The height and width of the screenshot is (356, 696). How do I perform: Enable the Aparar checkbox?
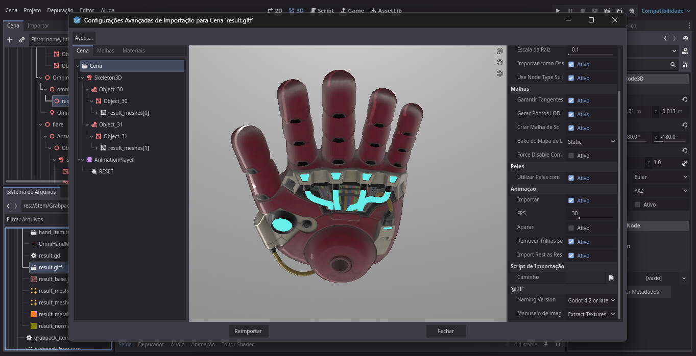[x=571, y=228]
